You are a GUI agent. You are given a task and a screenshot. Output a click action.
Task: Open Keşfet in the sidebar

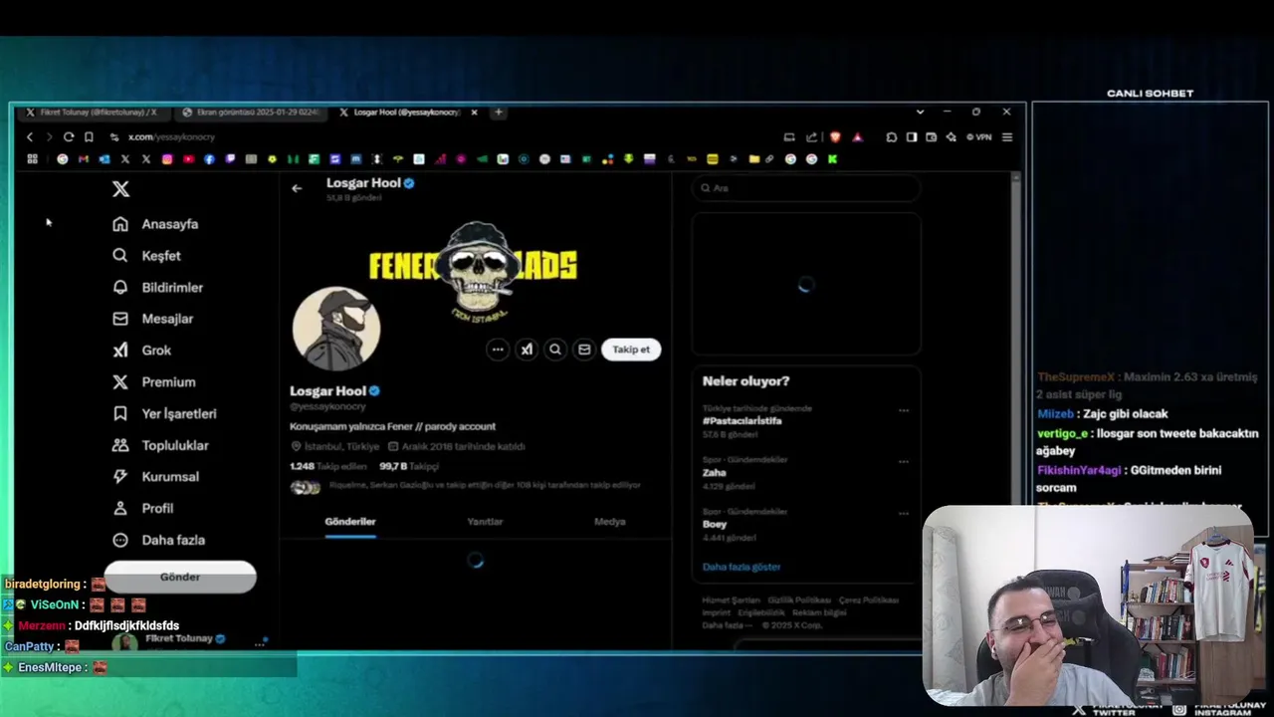click(146, 256)
